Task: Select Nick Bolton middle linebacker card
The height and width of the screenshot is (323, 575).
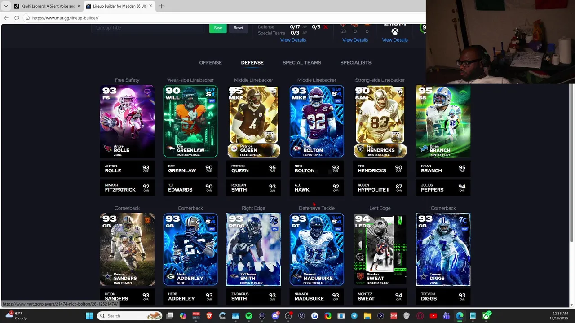Action: (317, 122)
